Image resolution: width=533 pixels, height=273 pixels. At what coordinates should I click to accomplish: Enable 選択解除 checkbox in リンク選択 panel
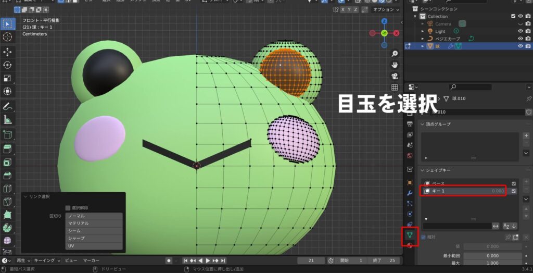pyautogui.click(x=68, y=208)
